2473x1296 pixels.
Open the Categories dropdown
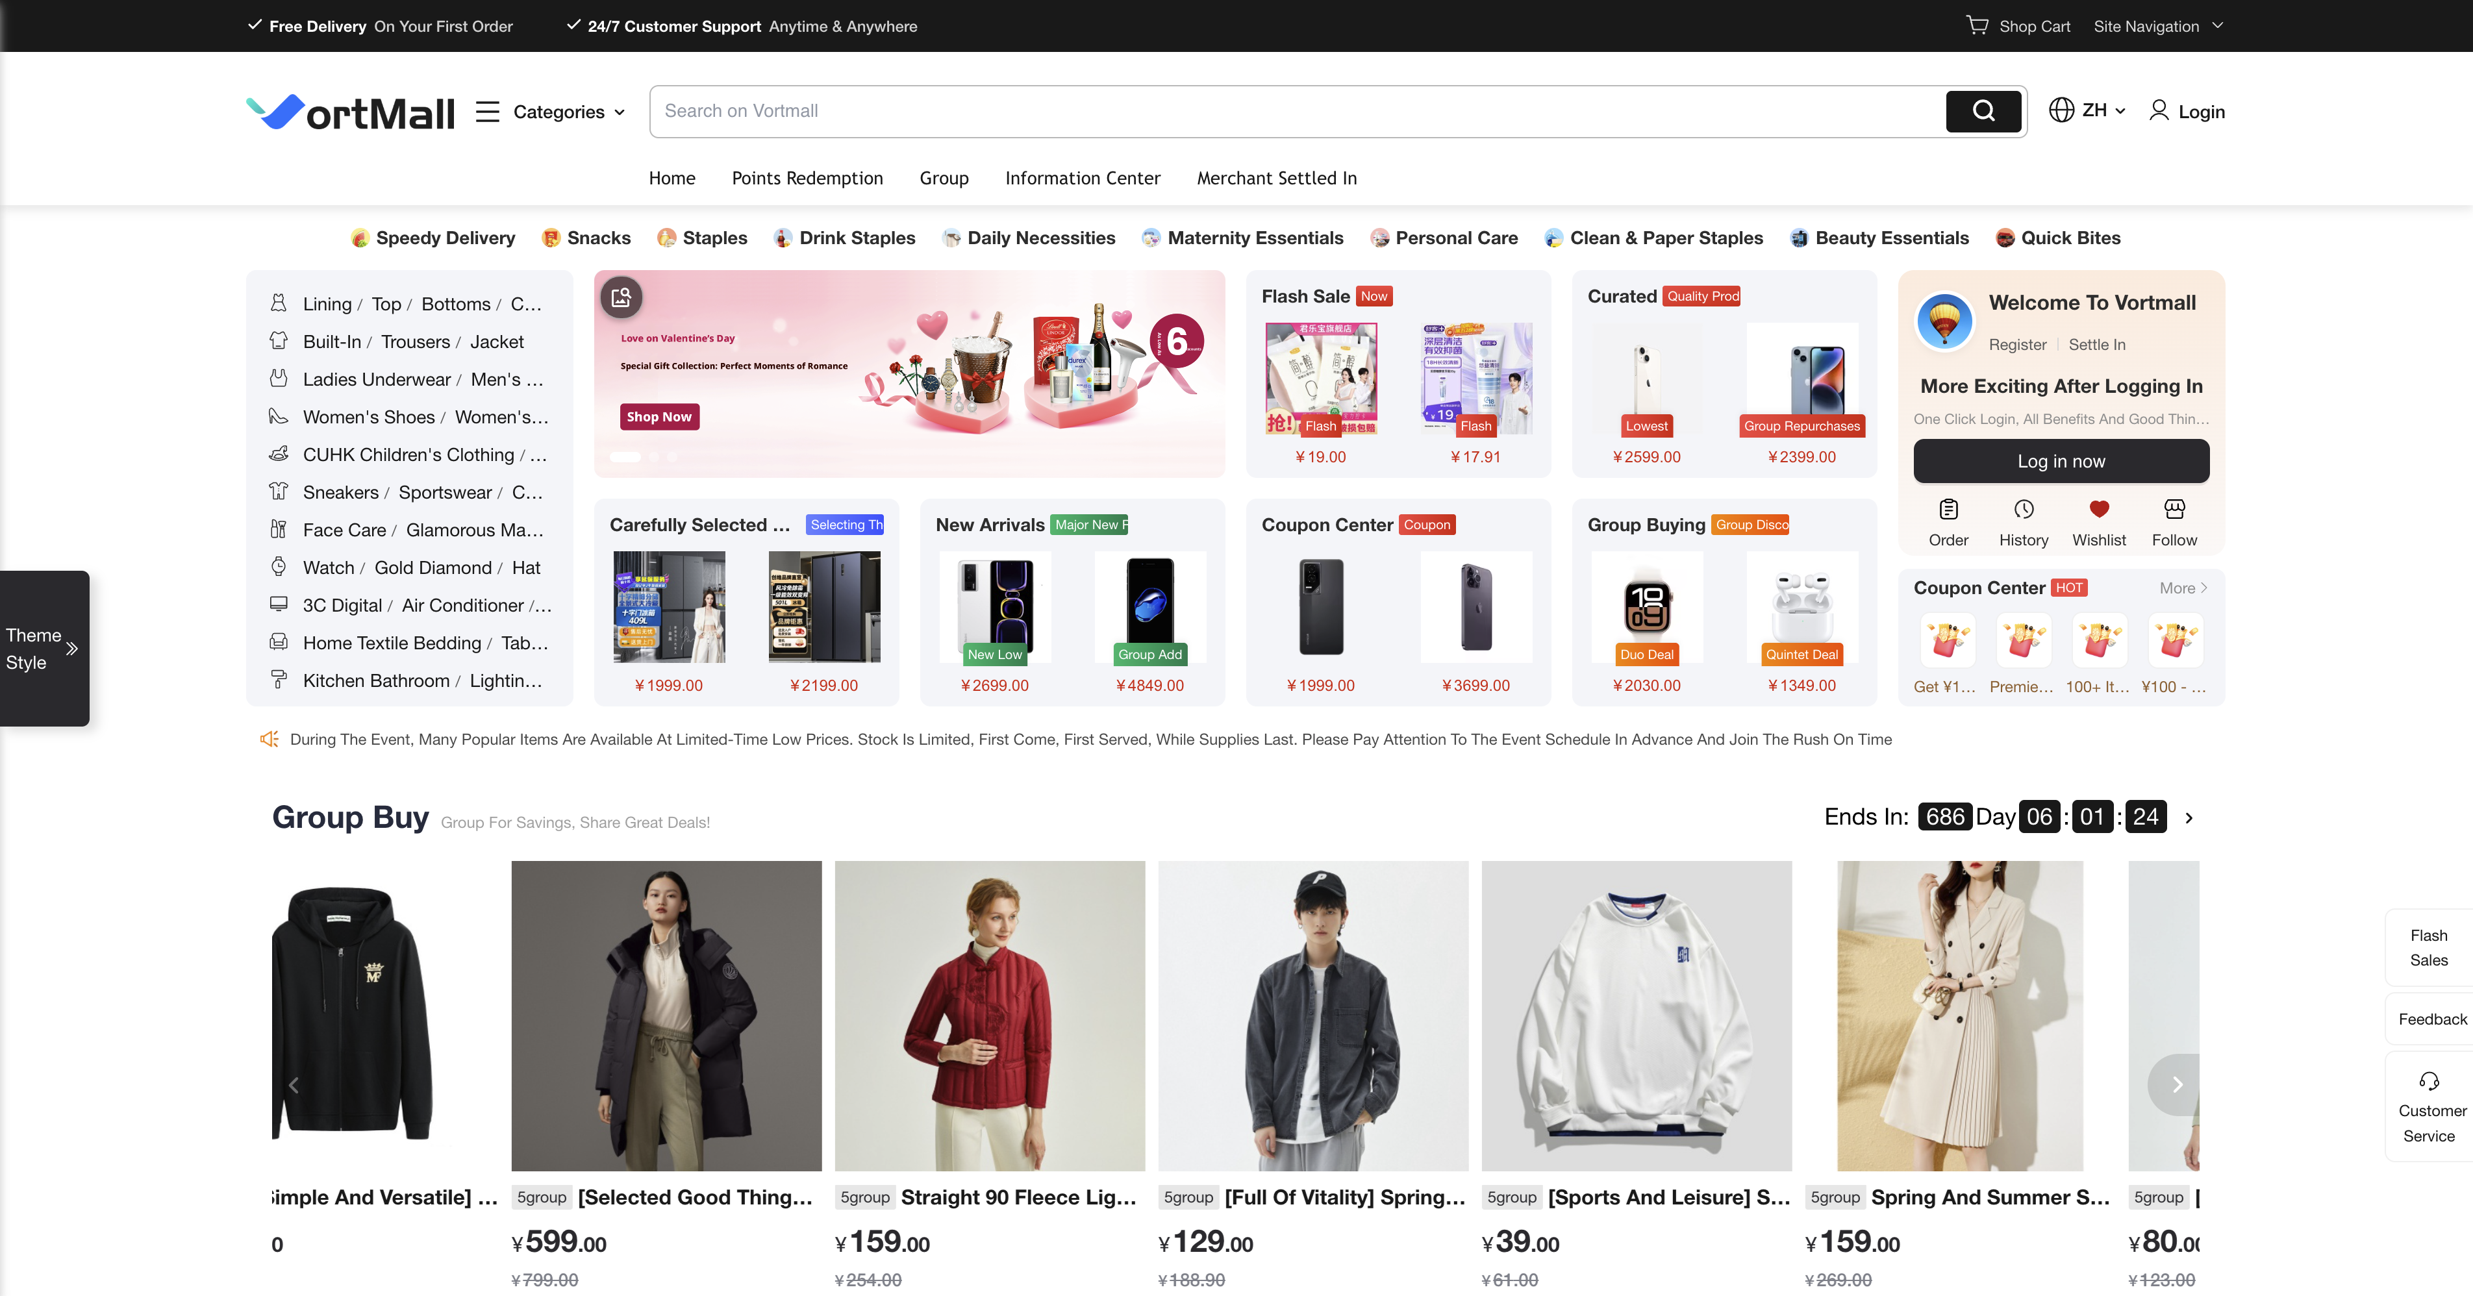[x=568, y=112]
